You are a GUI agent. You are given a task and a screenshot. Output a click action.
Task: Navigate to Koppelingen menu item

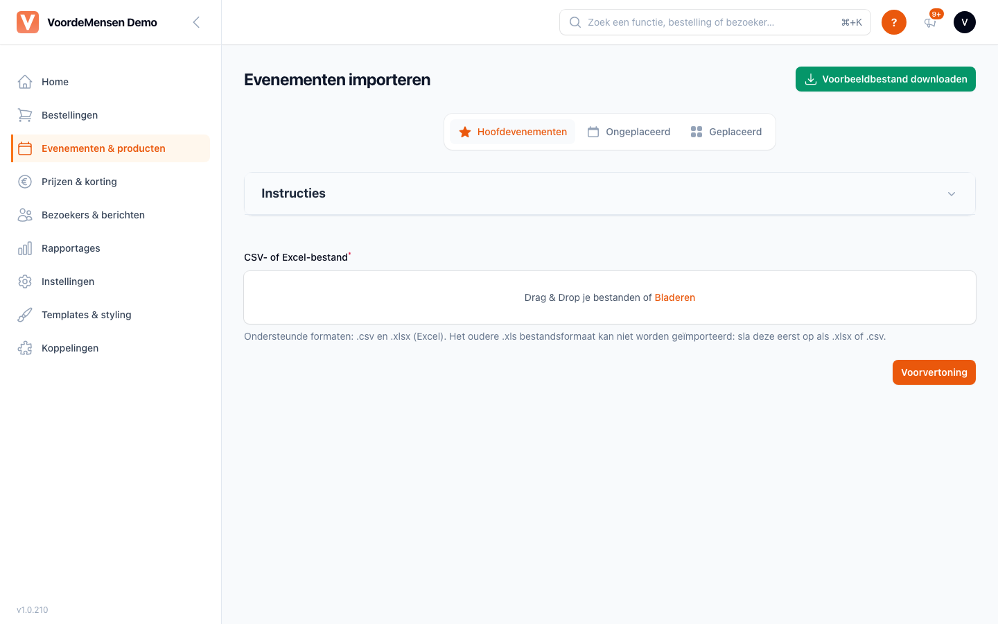pyautogui.click(x=111, y=348)
